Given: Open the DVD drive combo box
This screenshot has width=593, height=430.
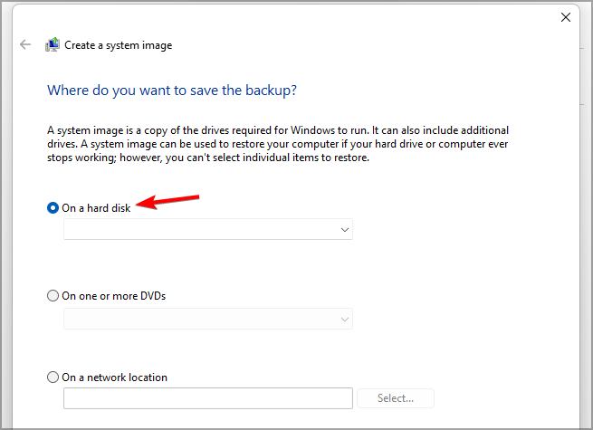Looking at the screenshot, I should 207,319.
